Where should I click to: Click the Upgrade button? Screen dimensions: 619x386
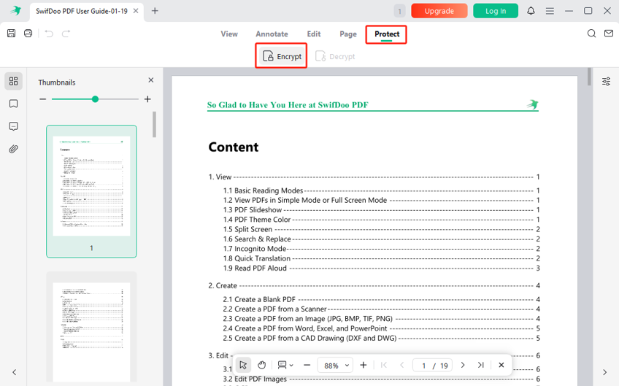[x=439, y=11]
